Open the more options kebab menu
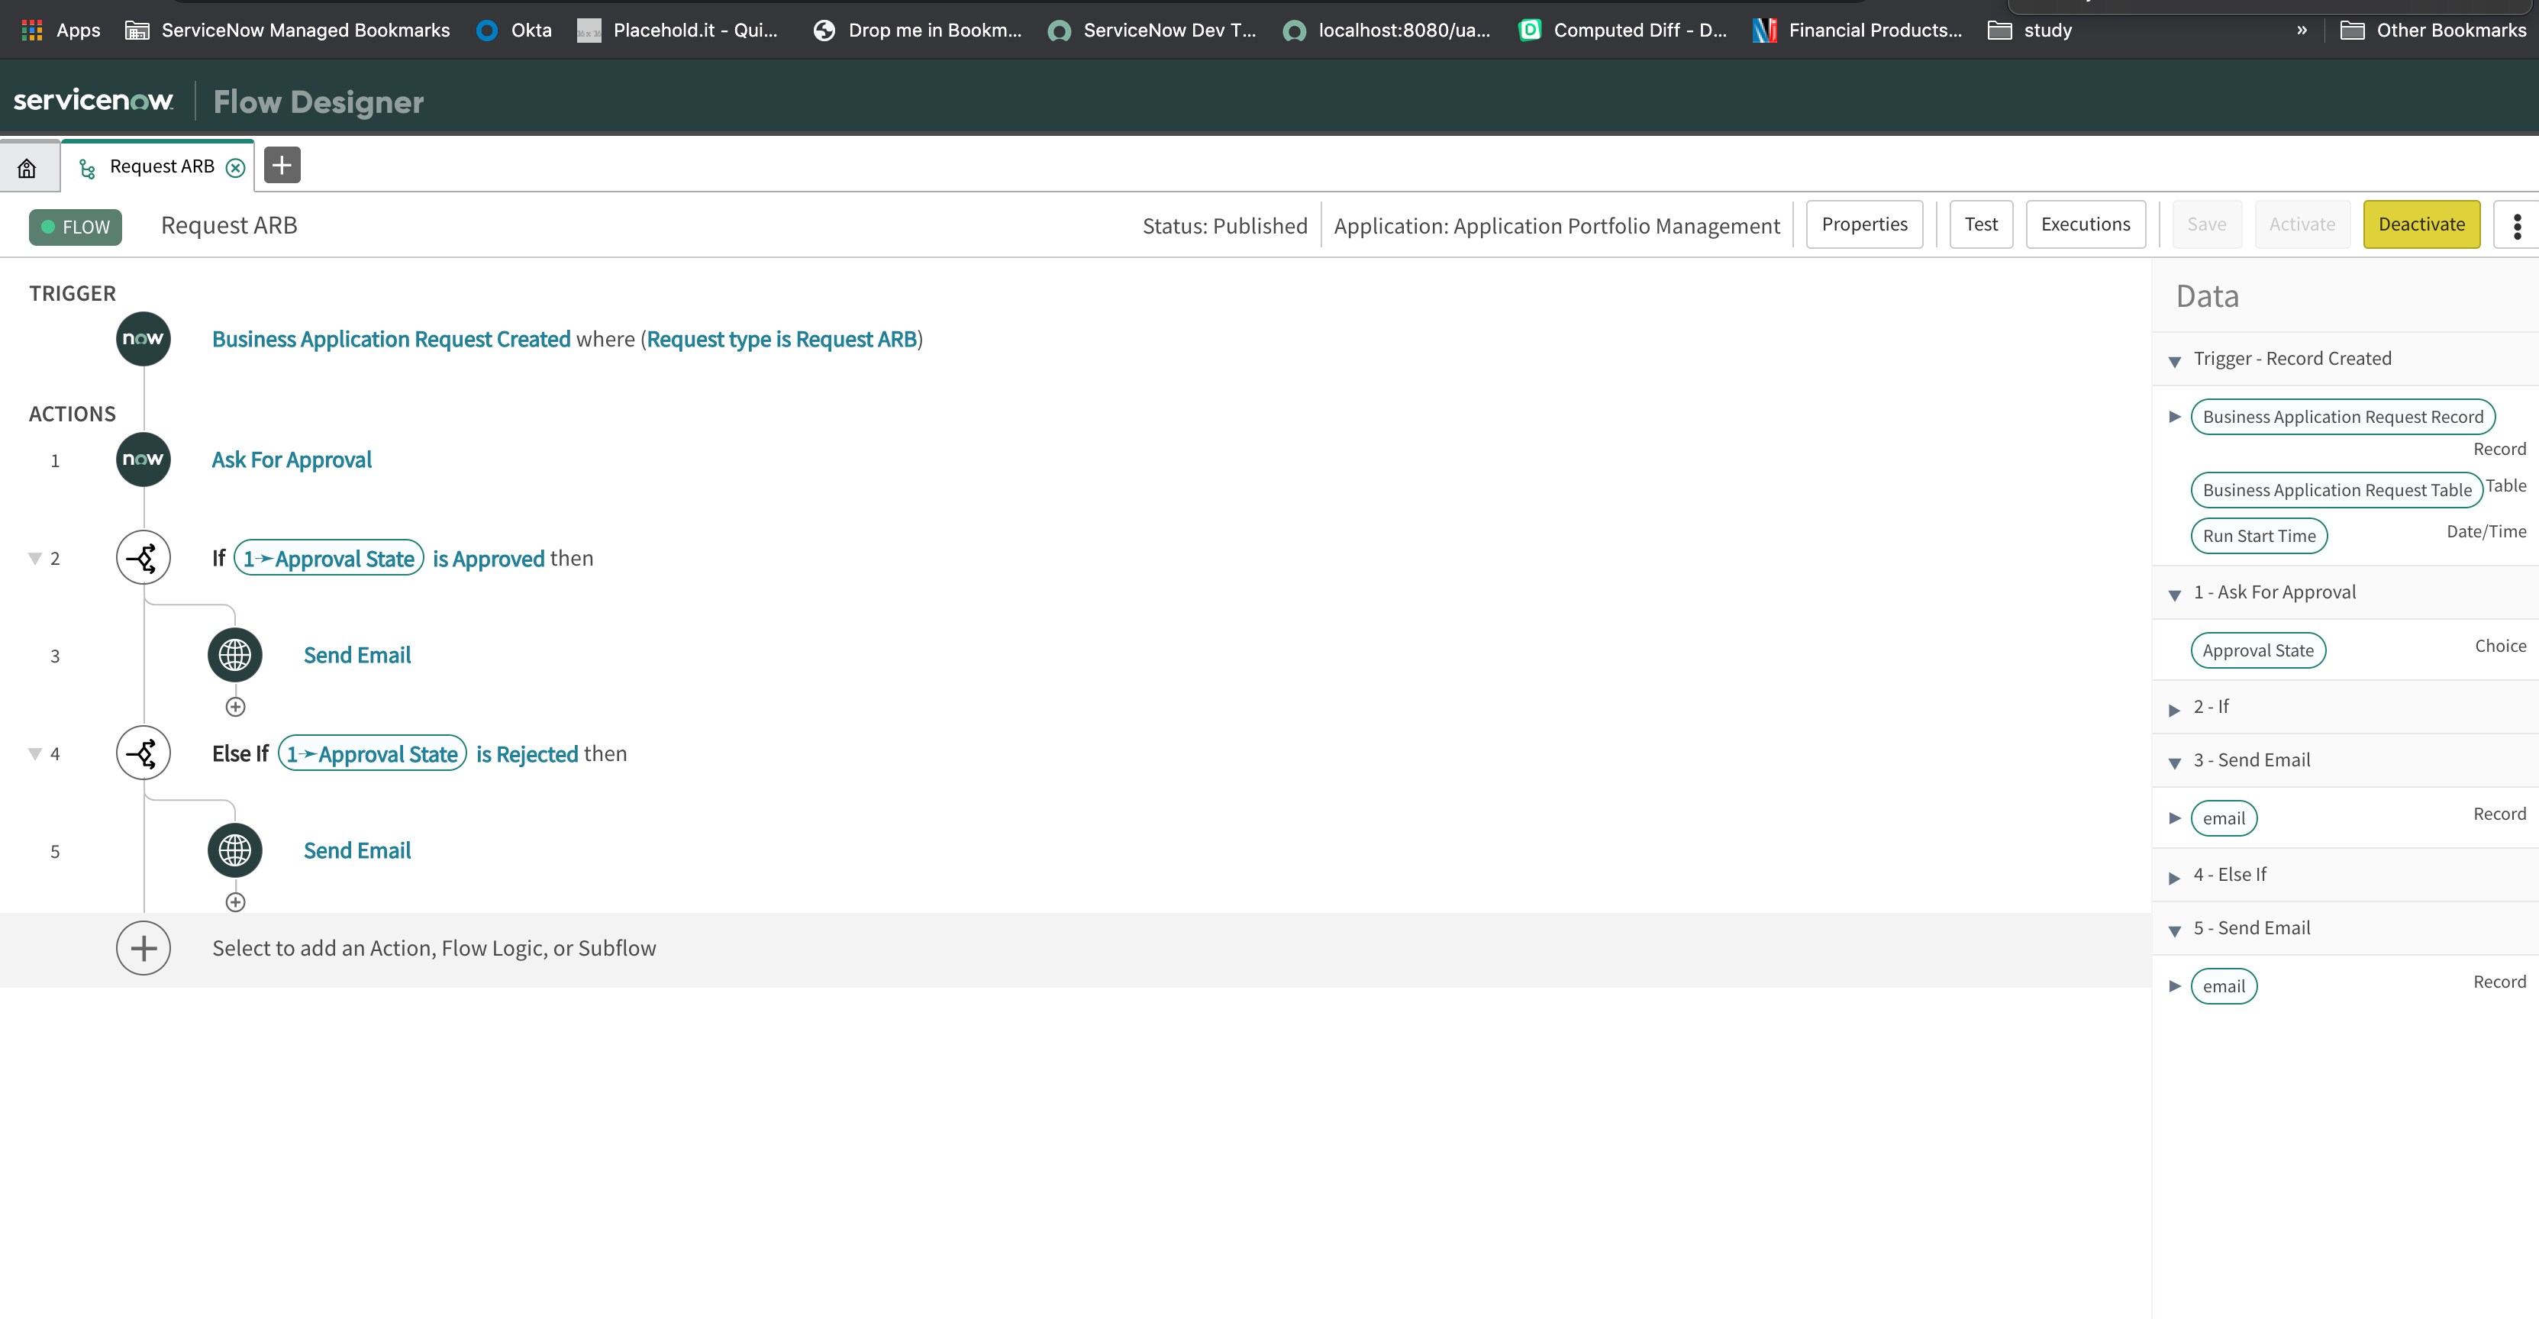2539x1319 pixels. [2516, 226]
